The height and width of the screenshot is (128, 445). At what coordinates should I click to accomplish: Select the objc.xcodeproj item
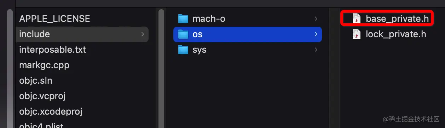[51, 111]
